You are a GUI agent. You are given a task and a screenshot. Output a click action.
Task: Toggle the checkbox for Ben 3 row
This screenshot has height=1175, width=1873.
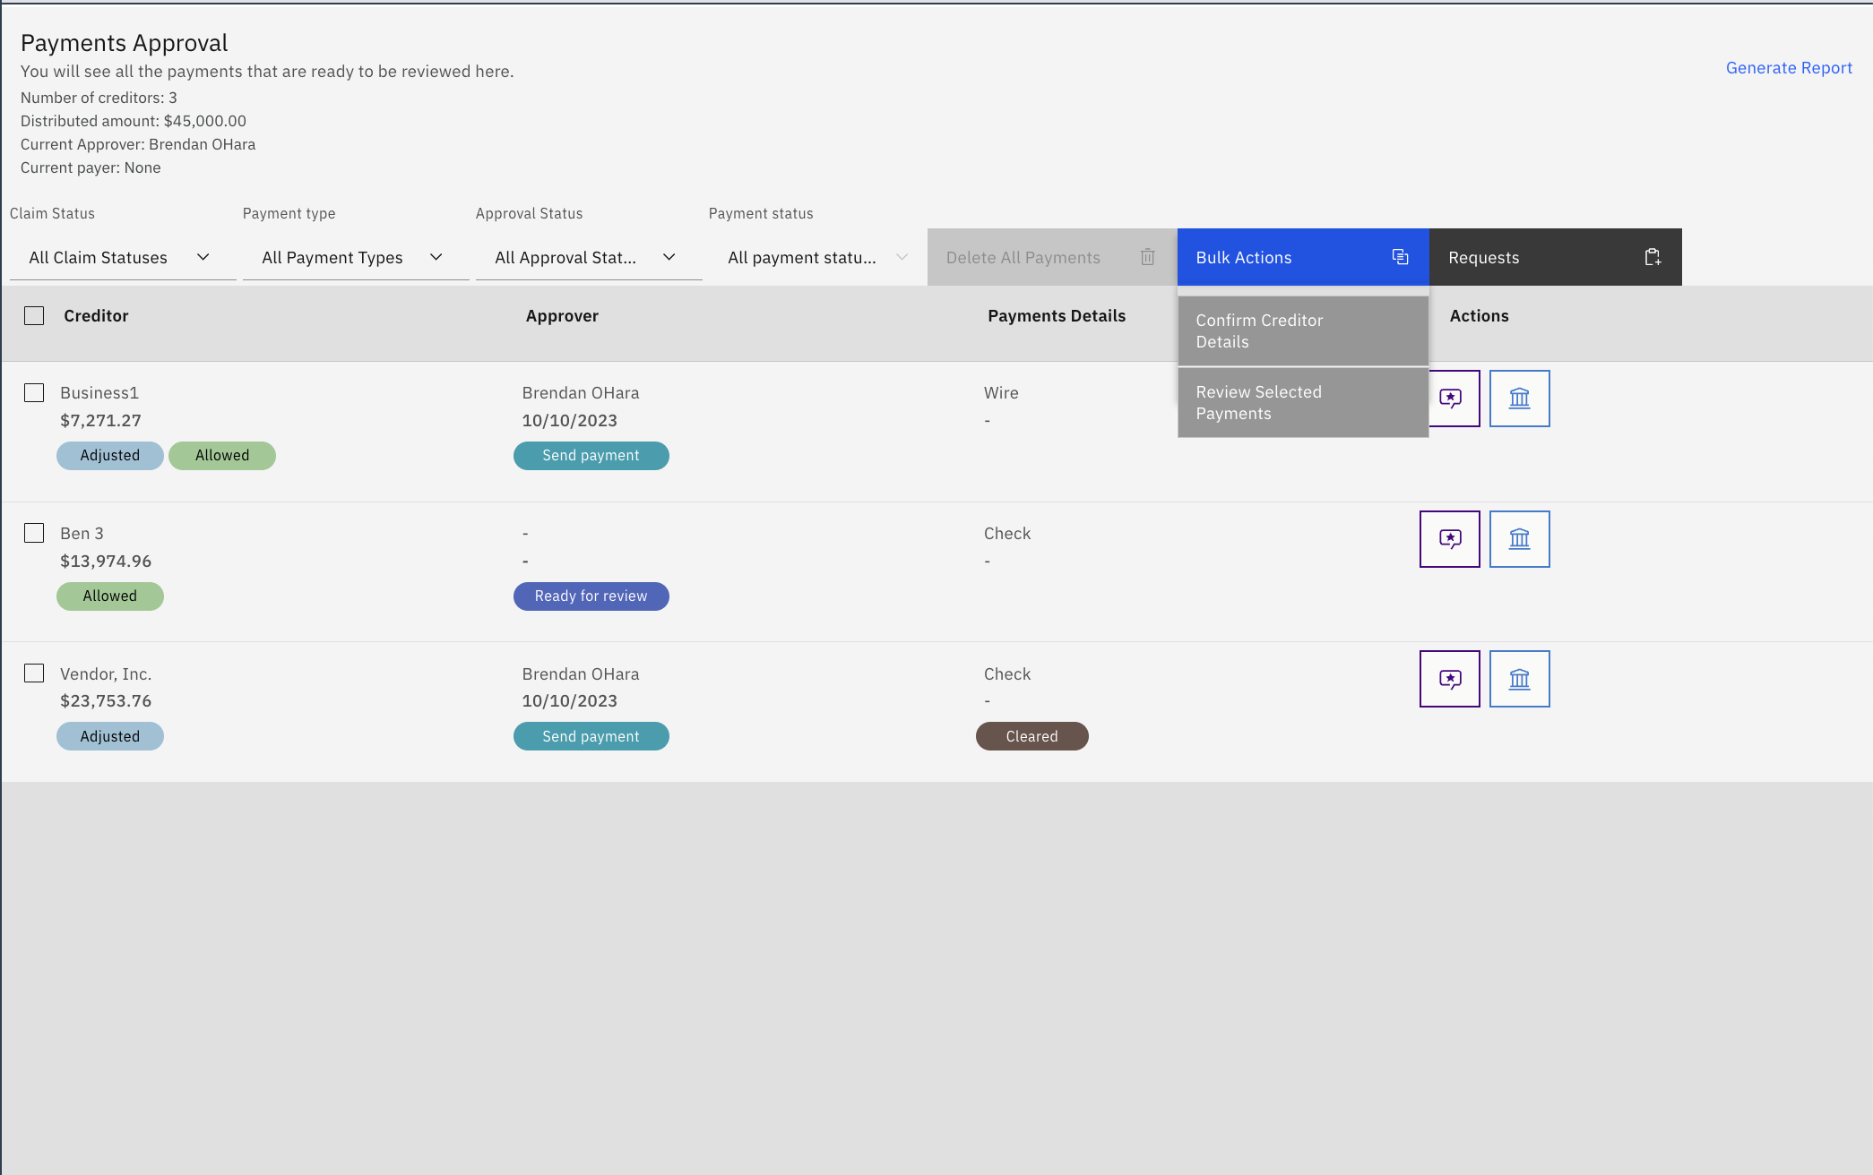click(34, 534)
